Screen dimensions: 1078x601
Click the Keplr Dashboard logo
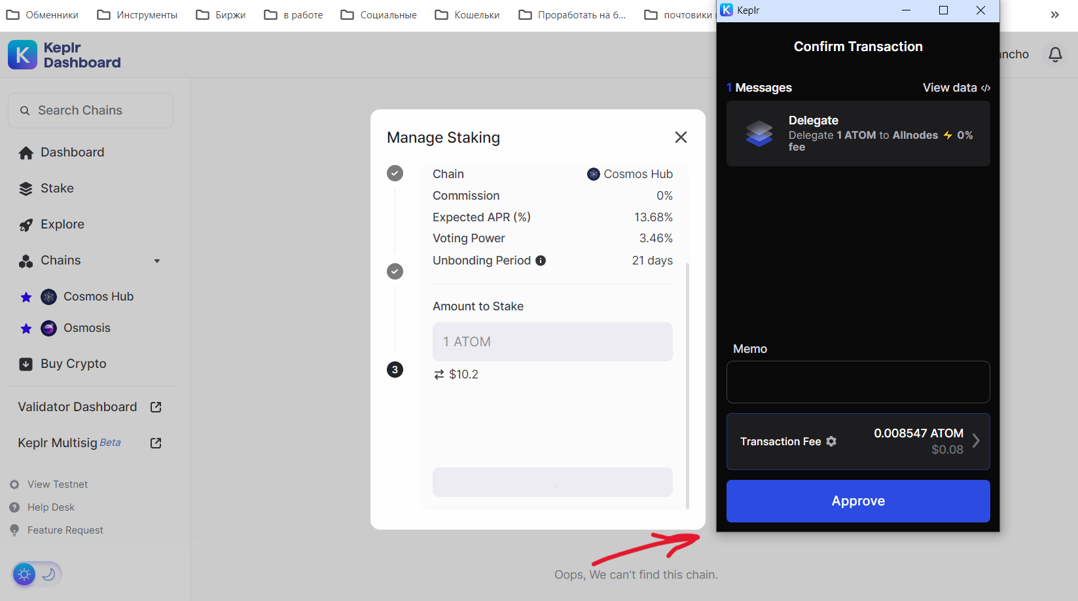(x=64, y=55)
